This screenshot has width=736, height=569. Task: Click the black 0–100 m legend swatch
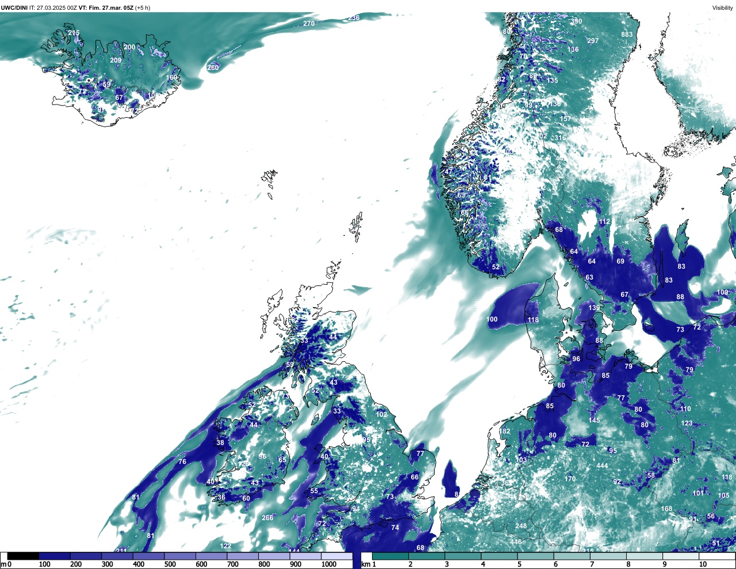point(23,556)
